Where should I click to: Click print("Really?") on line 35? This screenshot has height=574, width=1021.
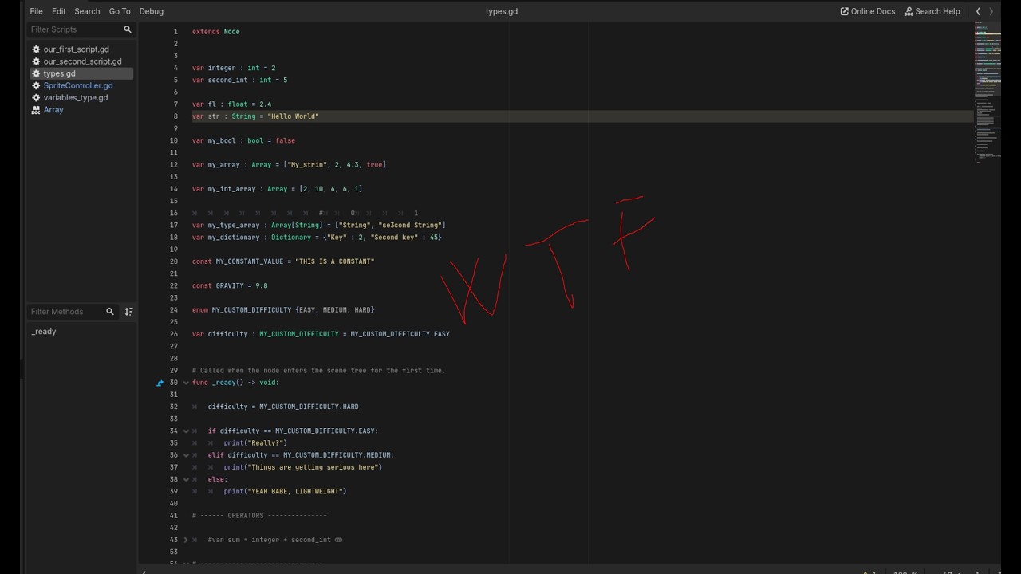[x=255, y=443]
